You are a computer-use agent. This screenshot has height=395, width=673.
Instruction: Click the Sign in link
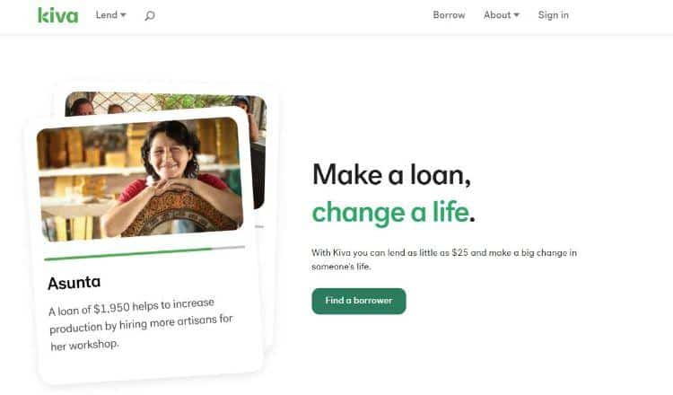[554, 15]
